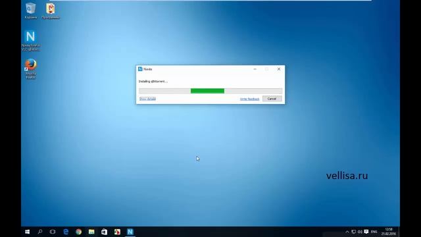Viewport: 421px width, 237px height.
Task: Select the Ninite installer desktop icon
Action: pyautogui.click(x=31, y=40)
